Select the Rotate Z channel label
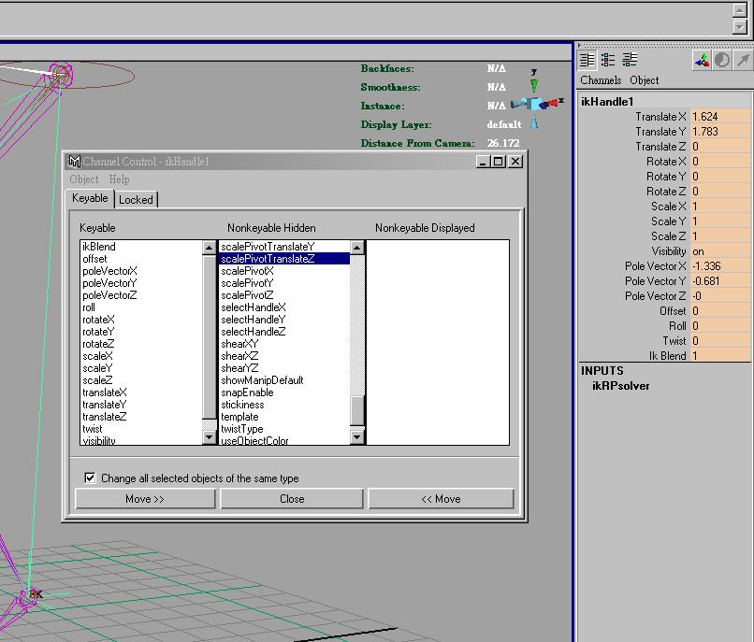The height and width of the screenshot is (642, 754). [666, 192]
